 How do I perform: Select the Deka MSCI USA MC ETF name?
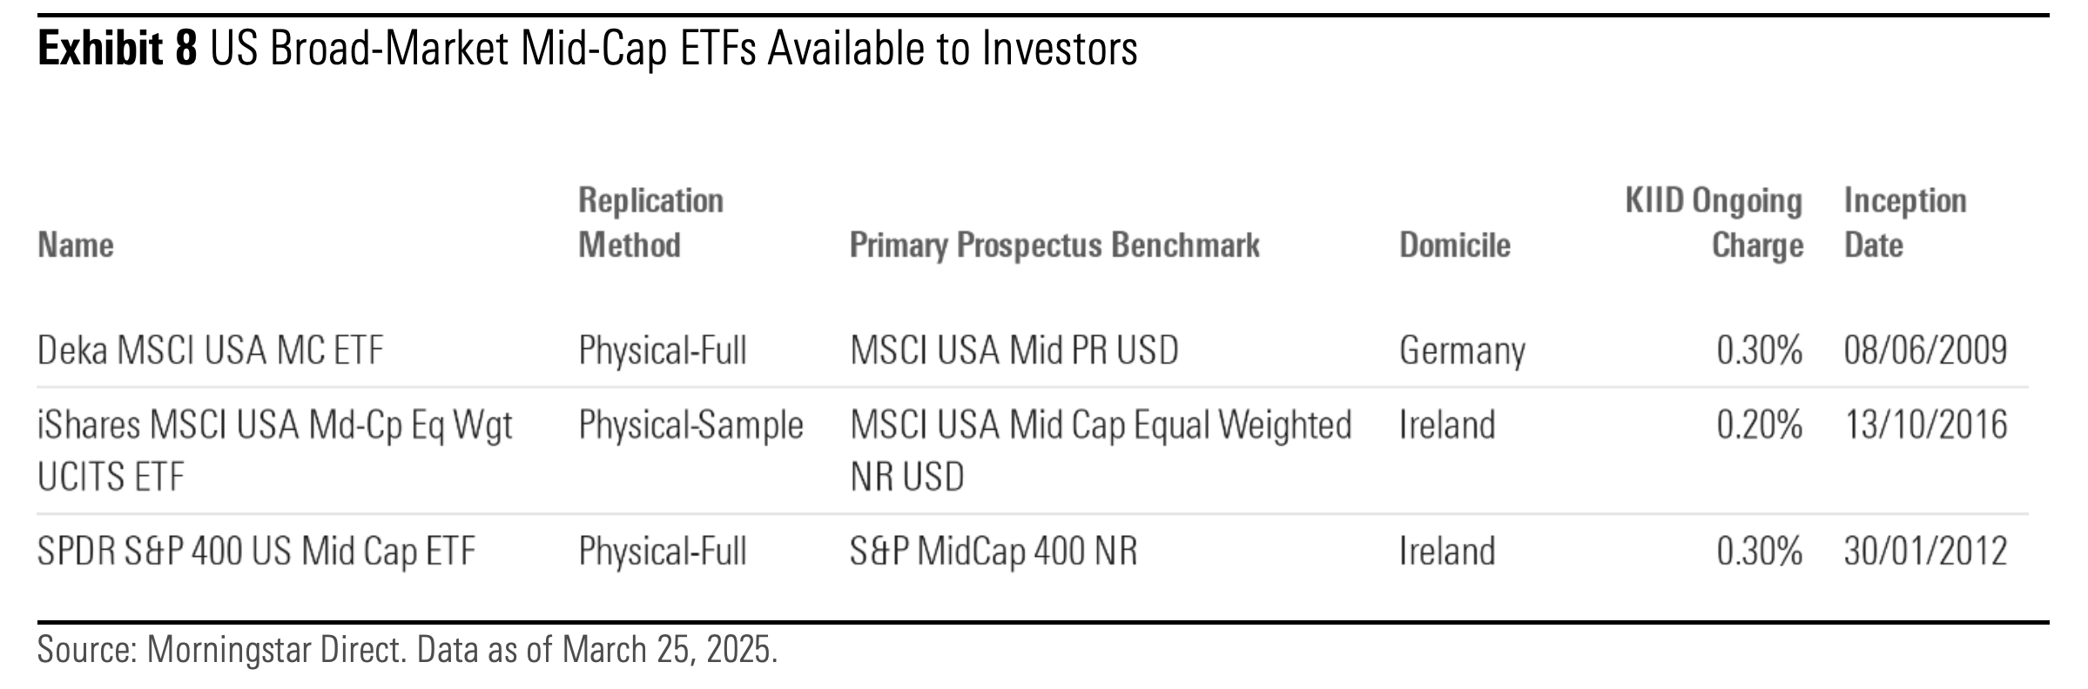point(210,351)
